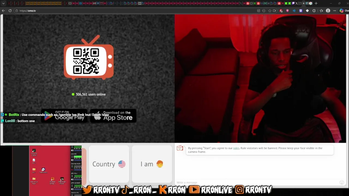The height and width of the screenshot is (196, 349).
Task: Click the BotRix chat username
Action: [x=14, y=115]
